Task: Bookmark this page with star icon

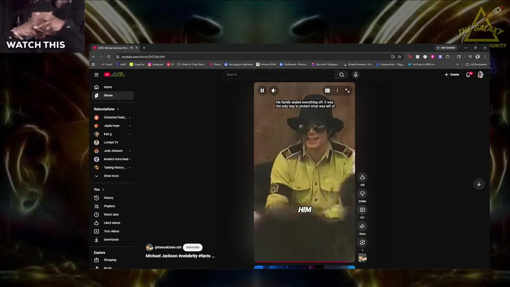Action: coord(400,57)
